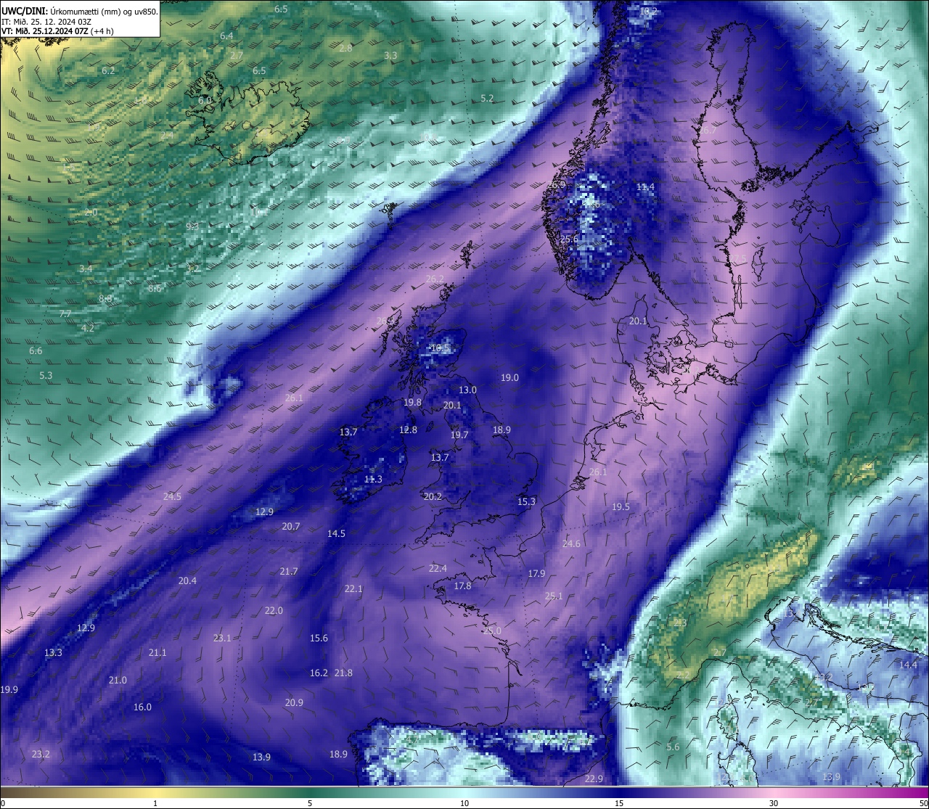Click the 6.0 value near Iceland

point(205,100)
